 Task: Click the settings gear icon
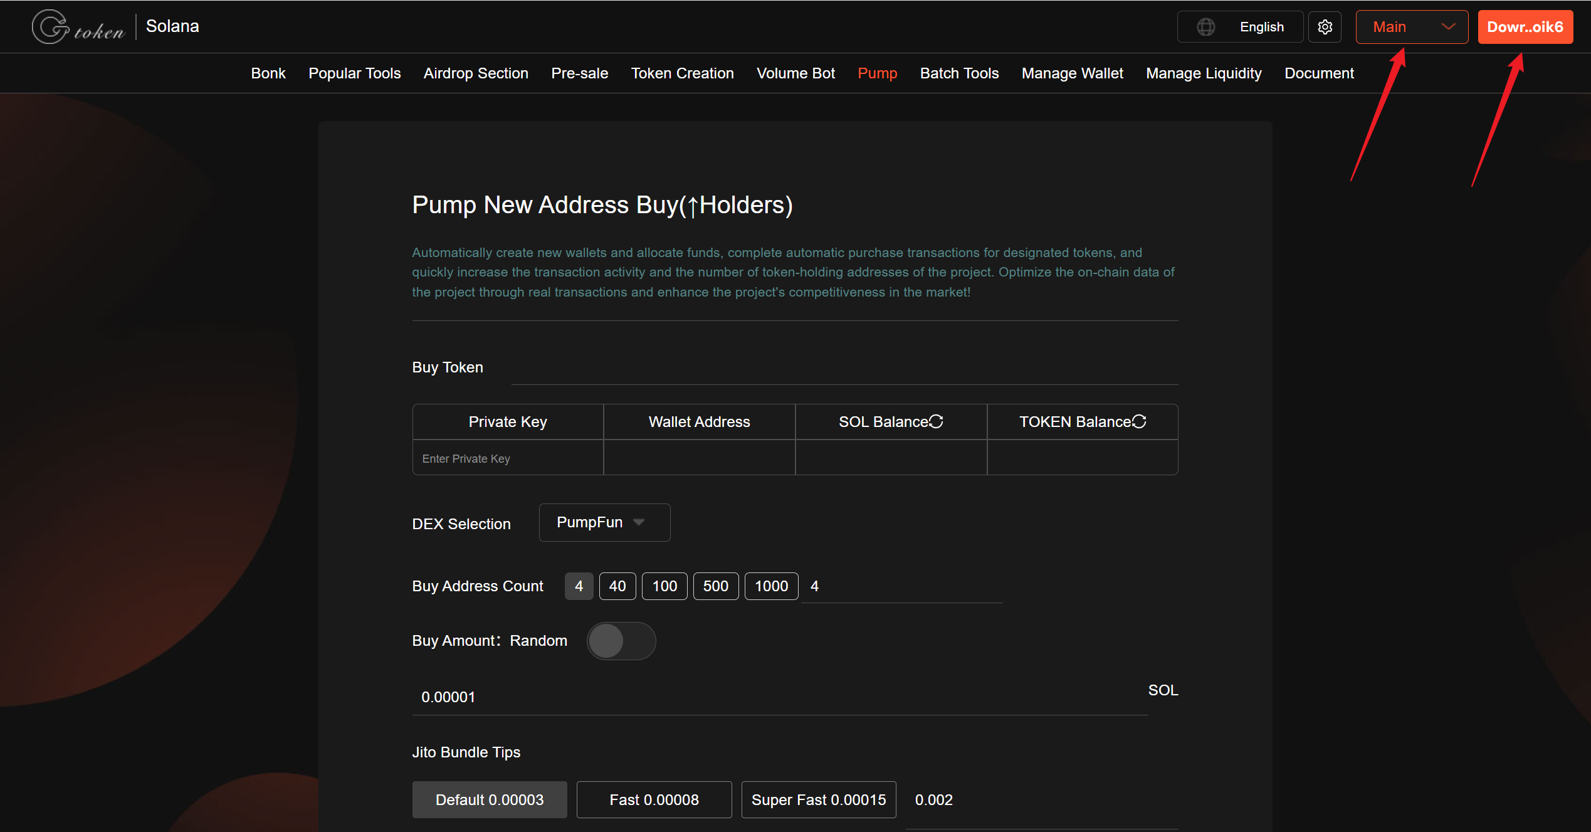tap(1325, 27)
